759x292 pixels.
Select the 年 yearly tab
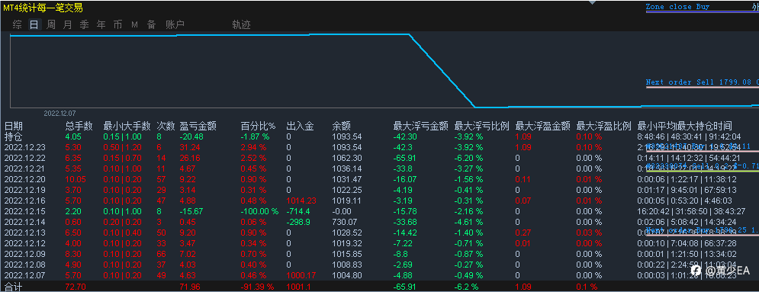tap(101, 24)
